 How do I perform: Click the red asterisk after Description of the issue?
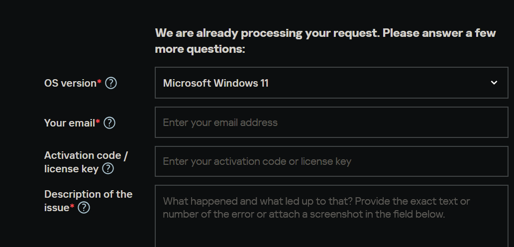(72, 206)
